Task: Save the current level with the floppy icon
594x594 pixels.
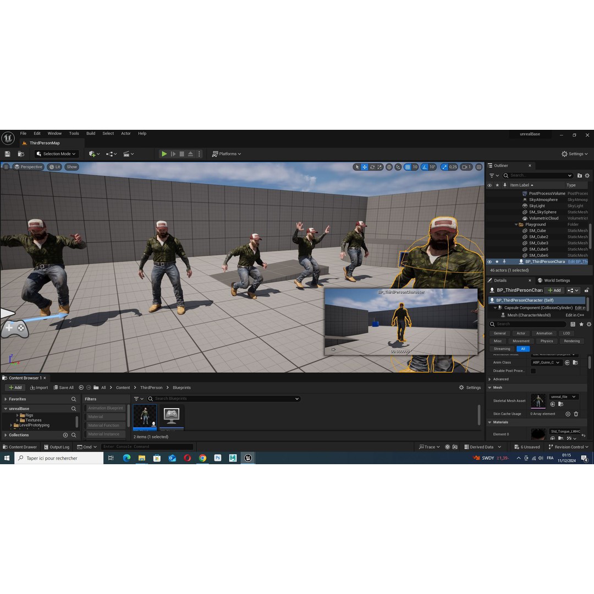Action: coord(7,154)
